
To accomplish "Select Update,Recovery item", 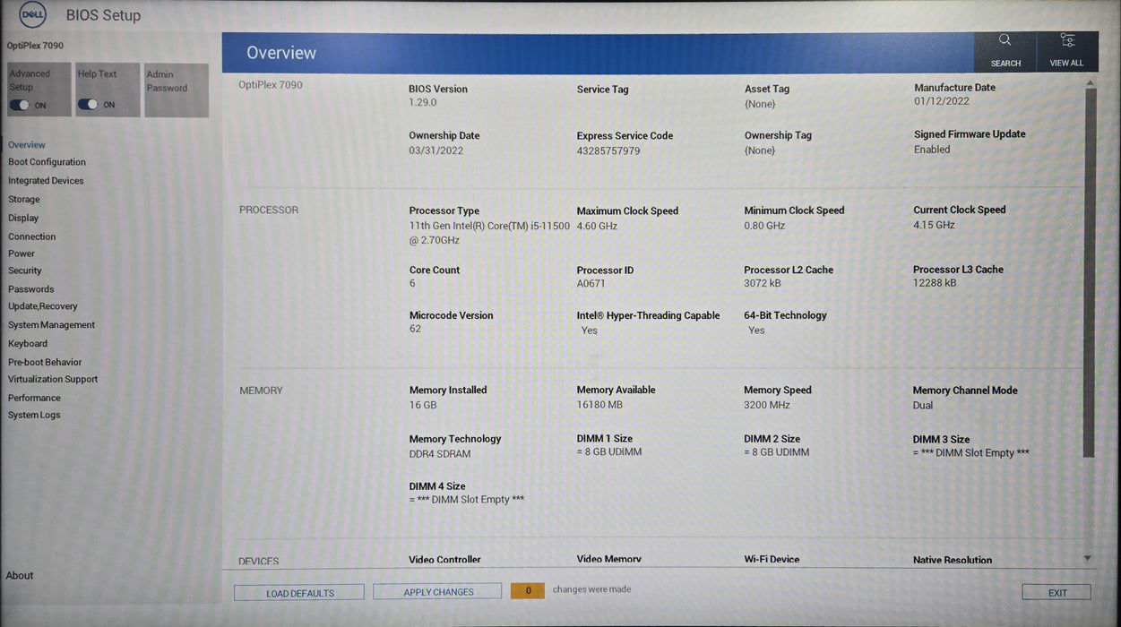I will click(x=43, y=306).
